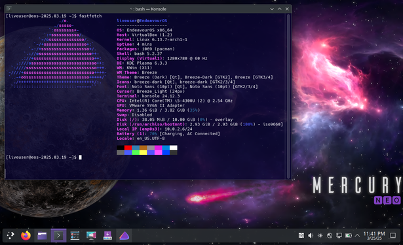Screen dimensions: 403x245
Task: Click the 'Host: VirtualBox (1.2)' line
Action: point(144,35)
